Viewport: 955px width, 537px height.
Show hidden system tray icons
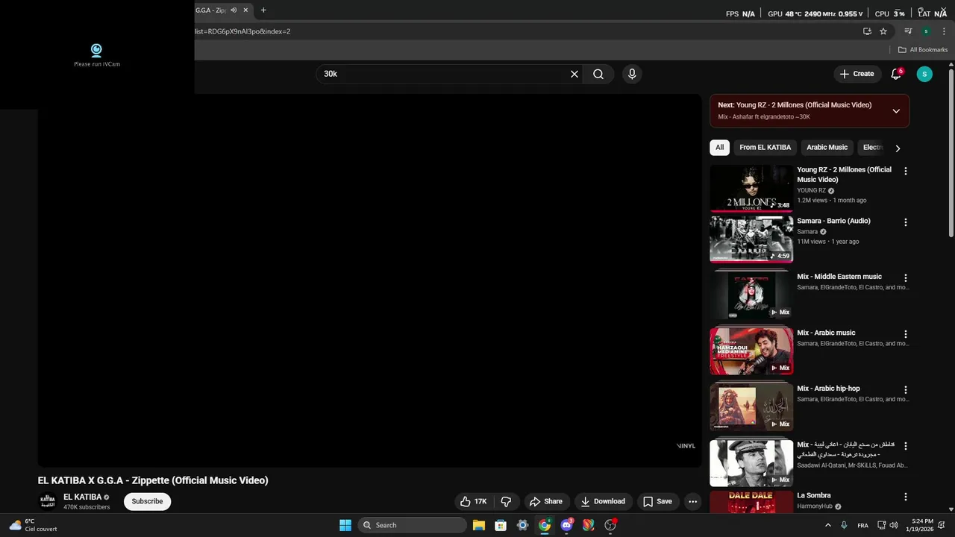(x=827, y=525)
